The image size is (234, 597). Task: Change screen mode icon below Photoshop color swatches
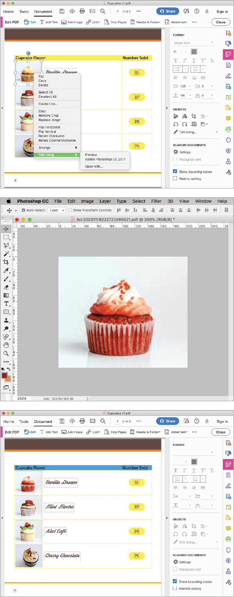(6, 388)
